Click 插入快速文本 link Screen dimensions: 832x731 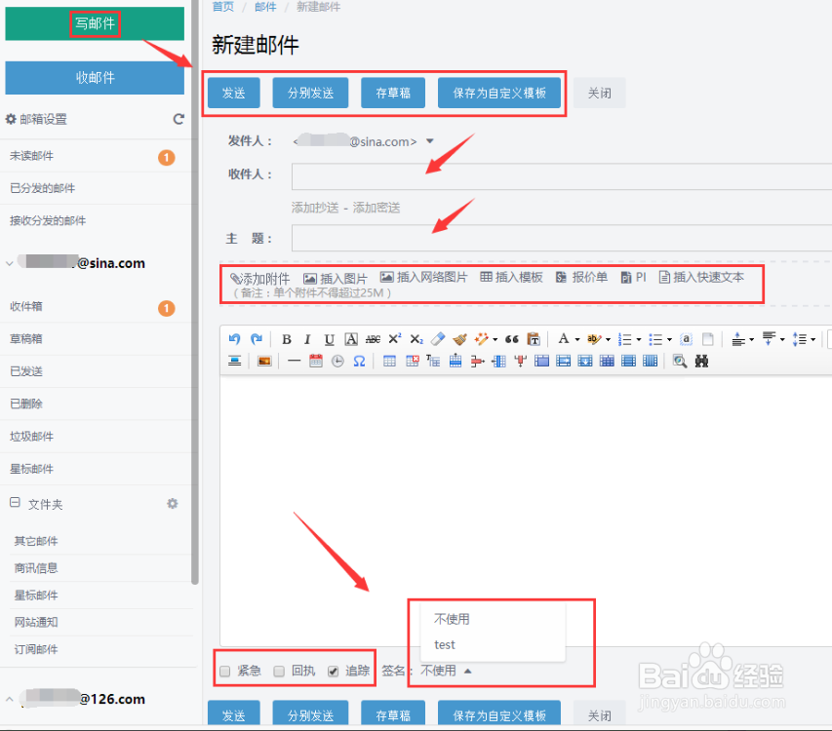pyautogui.click(x=701, y=277)
